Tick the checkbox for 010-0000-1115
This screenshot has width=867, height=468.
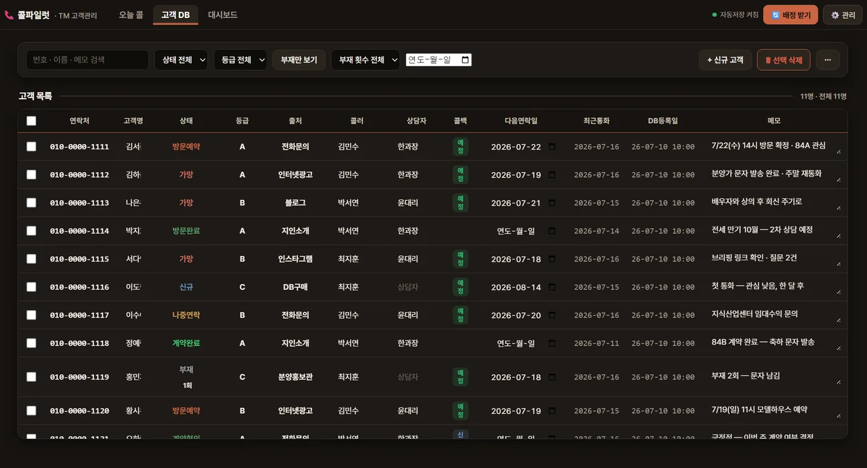[x=31, y=259]
